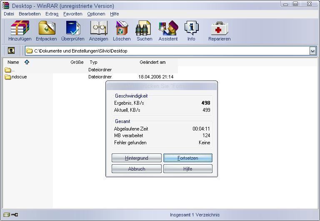This screenshot has height=221, width=320.
Task: Go up one folder level
Action: [11, 50]
